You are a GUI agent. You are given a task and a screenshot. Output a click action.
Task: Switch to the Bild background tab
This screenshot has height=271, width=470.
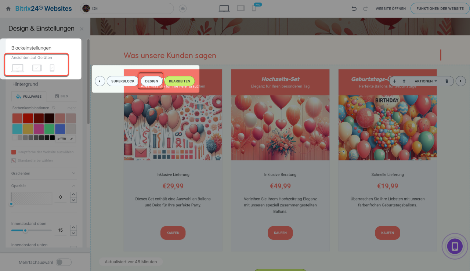click(62, 96)
